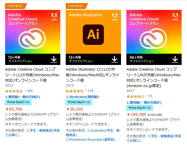The image size is (187, 146).
Task: Open the 36-month Creative Cloud Amazon-limited title link
Action: (154, 77)
